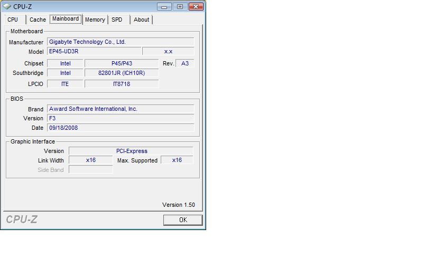Select the Graphic Interface version PCI-Express
The height and width of the screenshot is (277, 444).
[x=131, y=151]
